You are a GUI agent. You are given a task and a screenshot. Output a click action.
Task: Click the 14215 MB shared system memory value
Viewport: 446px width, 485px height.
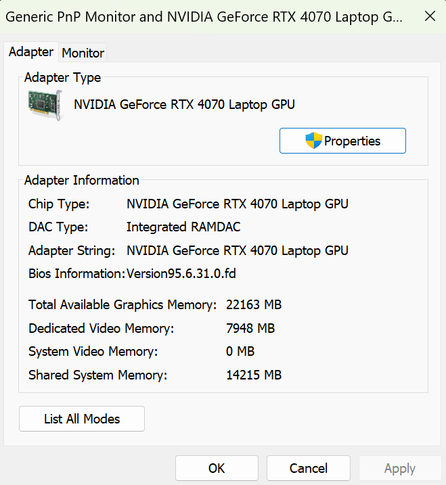click(x=254, y=375)
